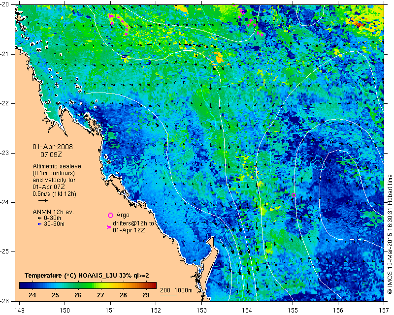
Task: Click the '0-30m' depth label
Action: pyautogui.click(x=52, y=218)
